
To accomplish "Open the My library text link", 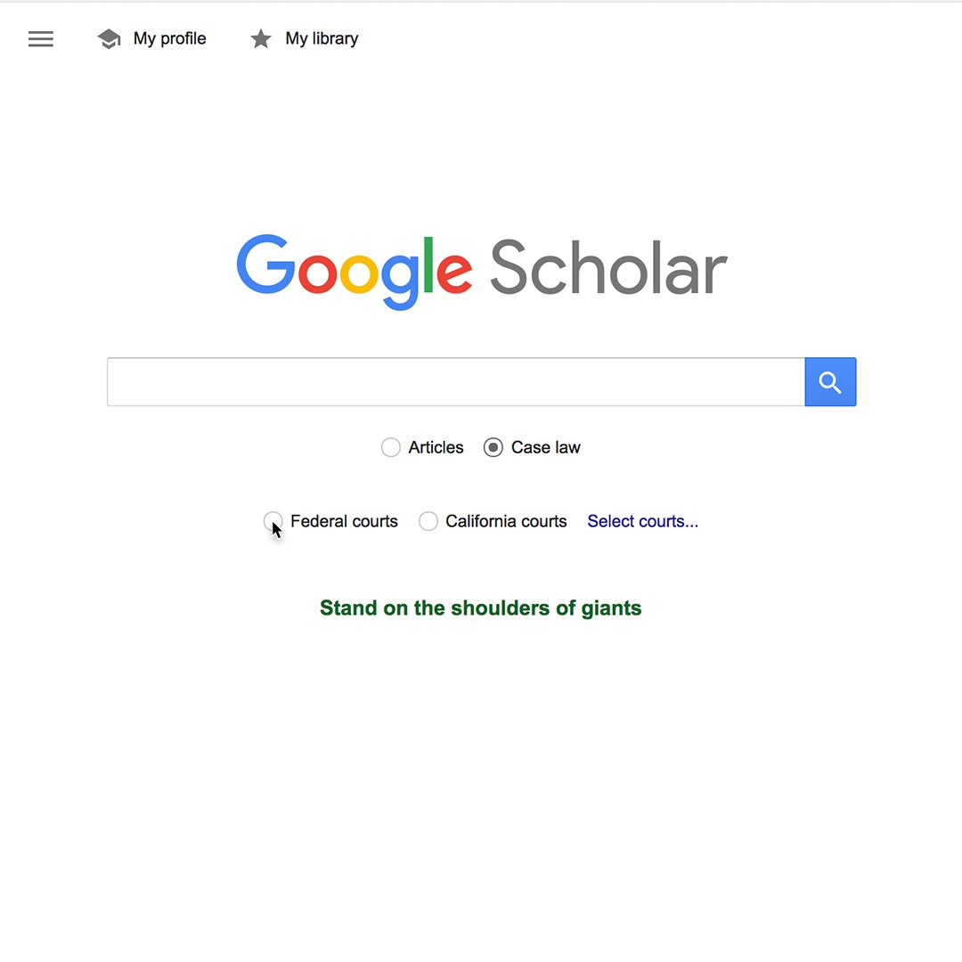I will click(x=322, y=38).
